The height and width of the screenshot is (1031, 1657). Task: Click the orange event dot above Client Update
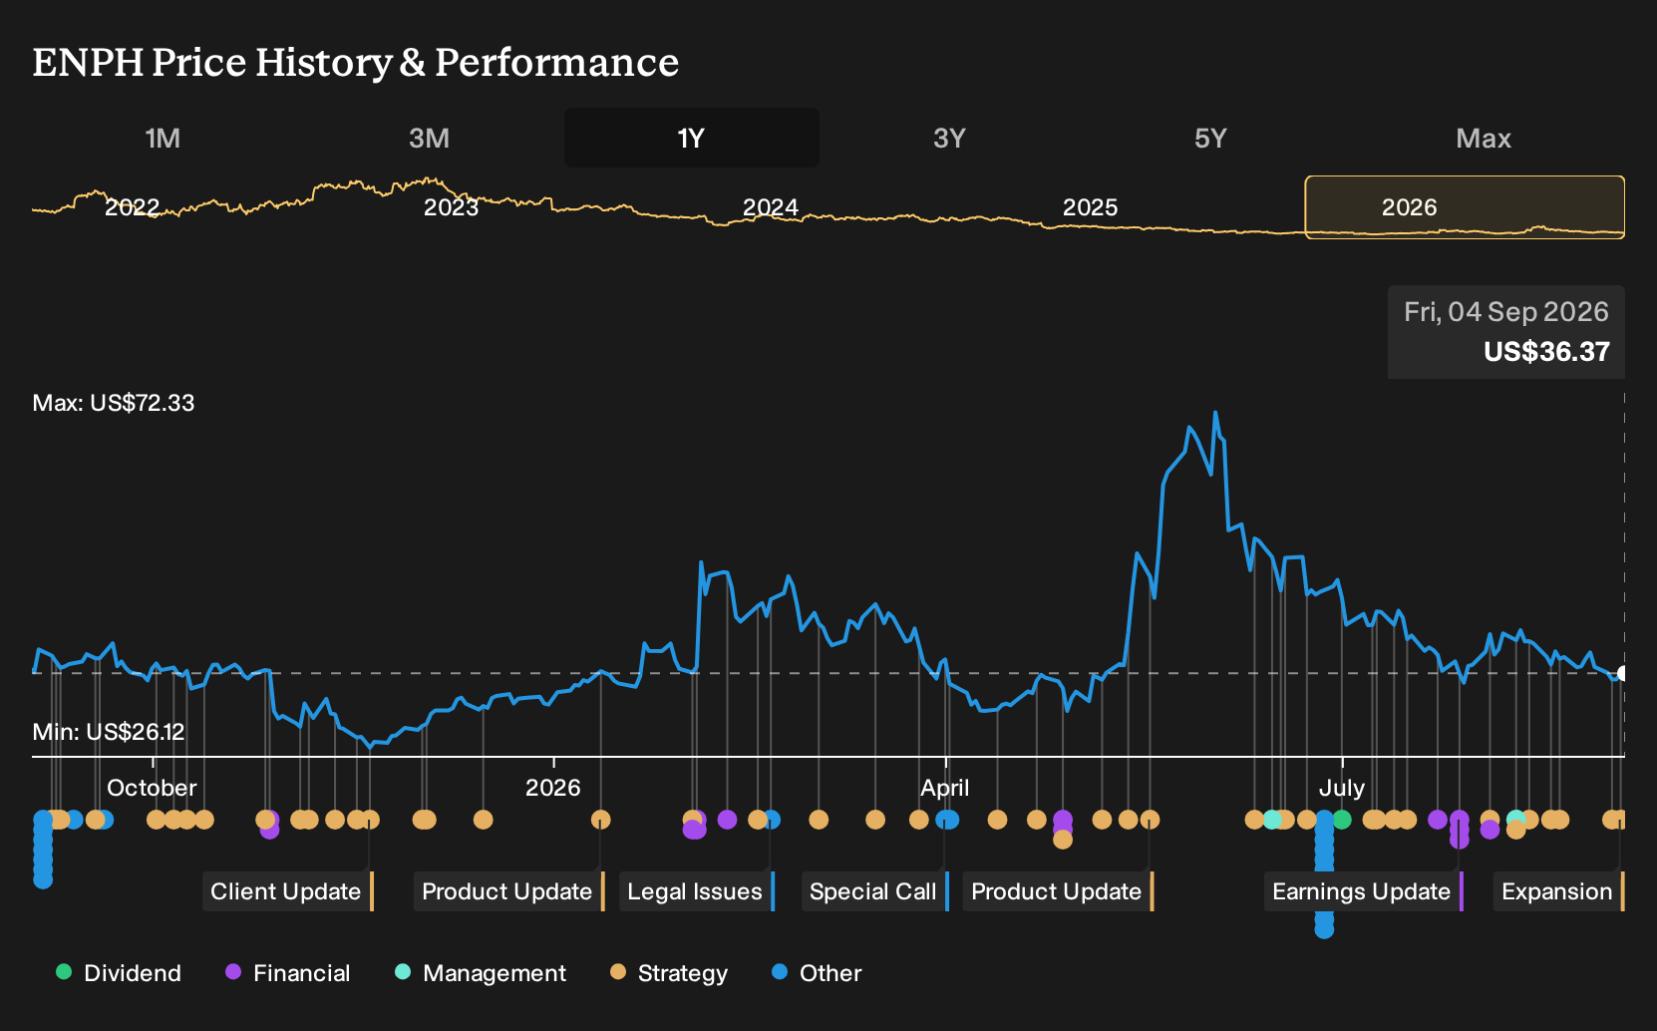(370, 820)
